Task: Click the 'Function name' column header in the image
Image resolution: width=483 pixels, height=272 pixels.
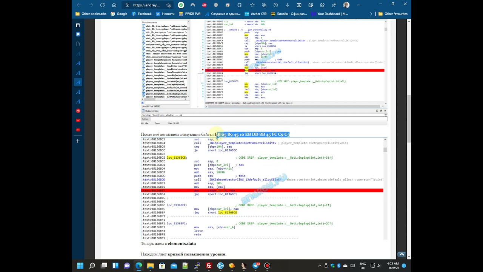Action: pyautogui.click(x=149, y=23)
